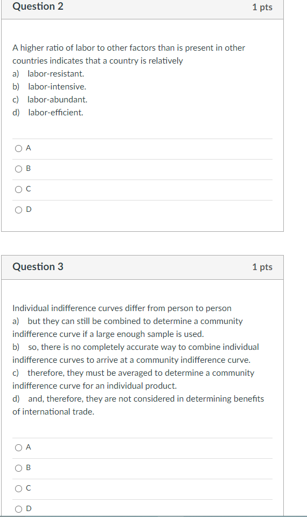Click the '1 pts' label of Question 2

262,7
